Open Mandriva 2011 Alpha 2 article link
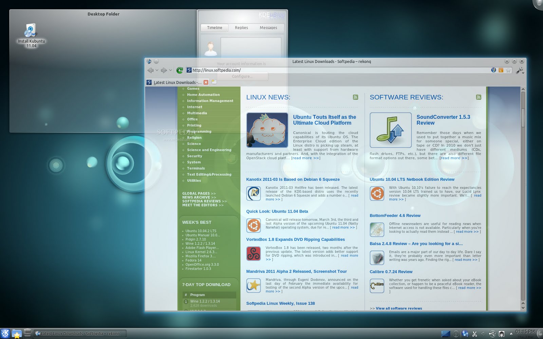 point(296,271)
